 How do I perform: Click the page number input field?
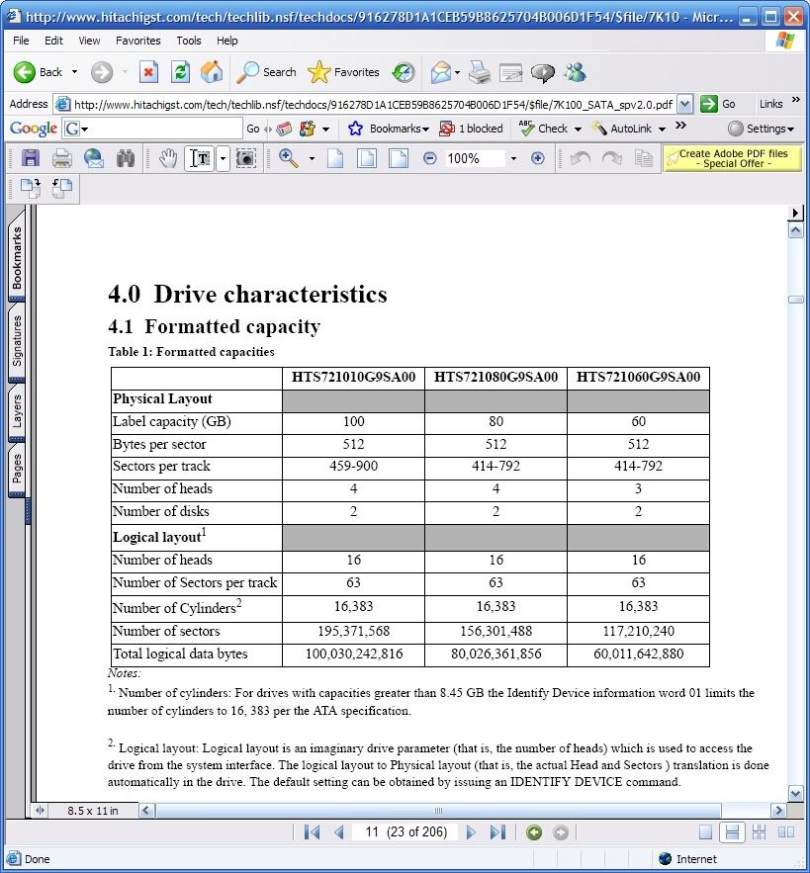coord(405,832)
